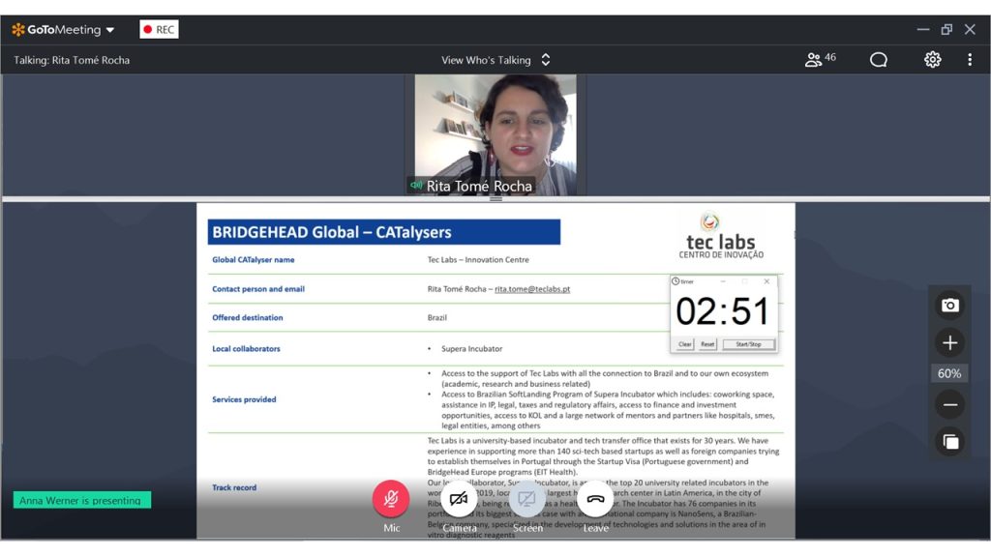Screen dimensions: 991x557
Task: Zoom in with the plus button
Action: [949, 342]
